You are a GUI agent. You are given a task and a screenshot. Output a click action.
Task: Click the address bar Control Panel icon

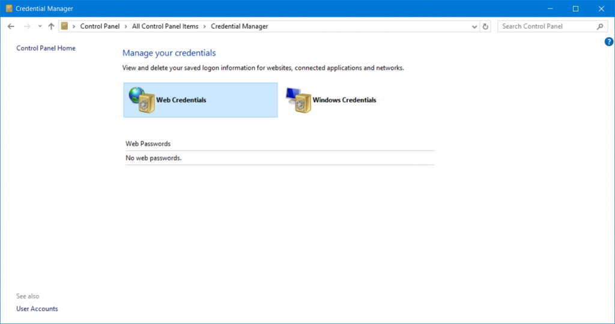65,26
